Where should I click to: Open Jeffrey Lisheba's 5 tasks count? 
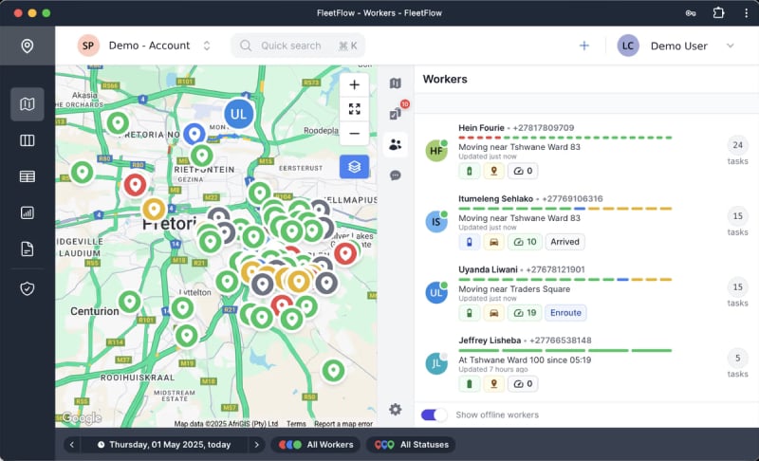coord(737,363)
